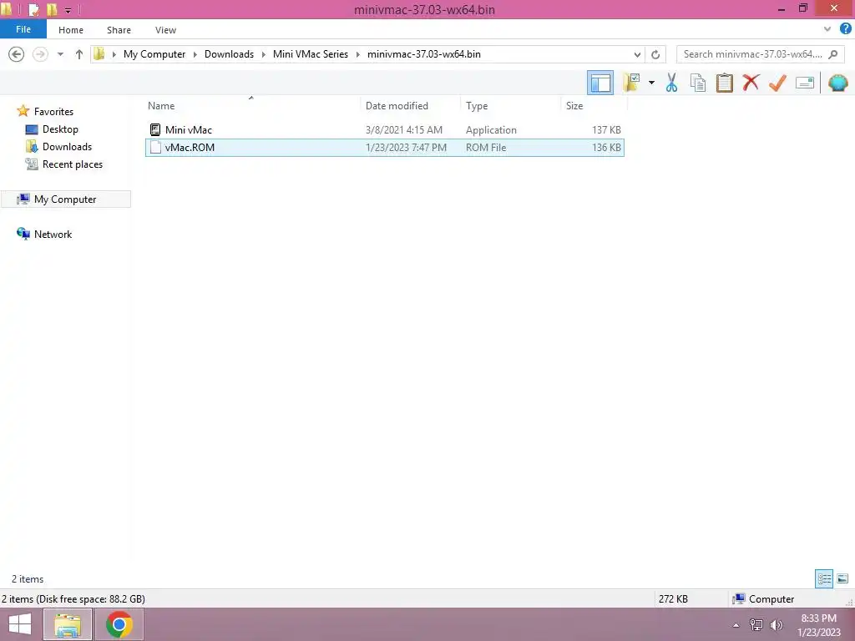
Task: Show hidden tray icons arrow
Action: pos(736,625)
